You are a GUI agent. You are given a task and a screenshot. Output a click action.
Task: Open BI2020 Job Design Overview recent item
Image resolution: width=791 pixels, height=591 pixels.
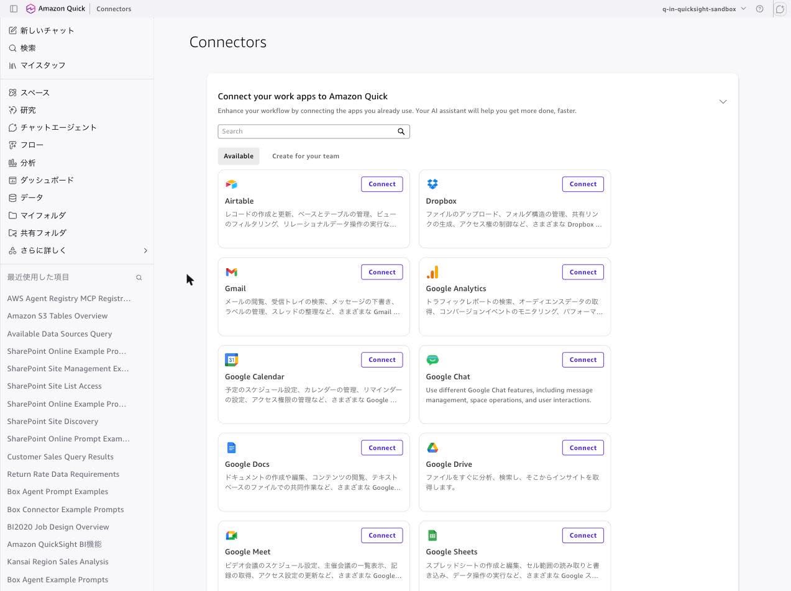[x=58, y=527]
